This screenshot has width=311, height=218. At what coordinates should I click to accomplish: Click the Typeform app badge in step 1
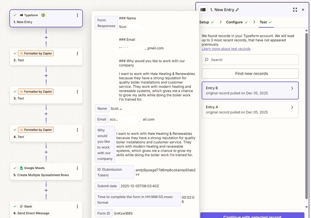29,15
